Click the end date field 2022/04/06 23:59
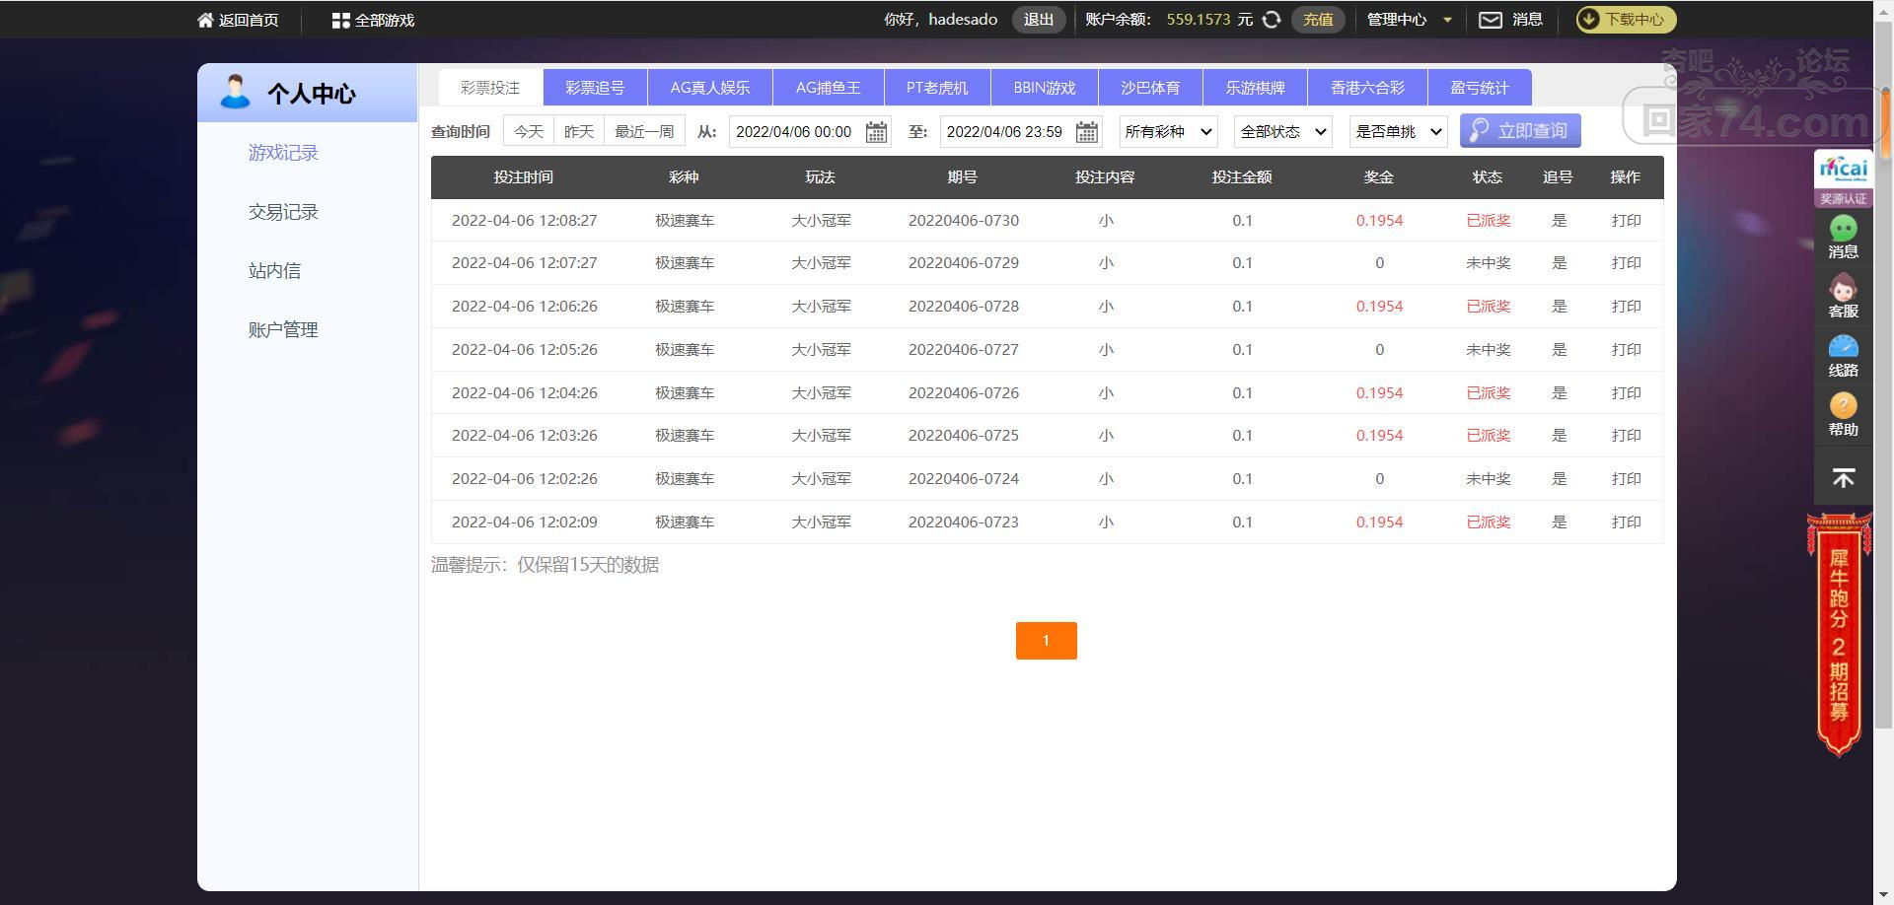This screenshot has height=905, width=1894. pos(1021,132)
